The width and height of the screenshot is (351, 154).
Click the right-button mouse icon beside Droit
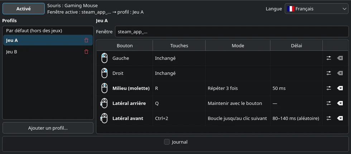104,73
